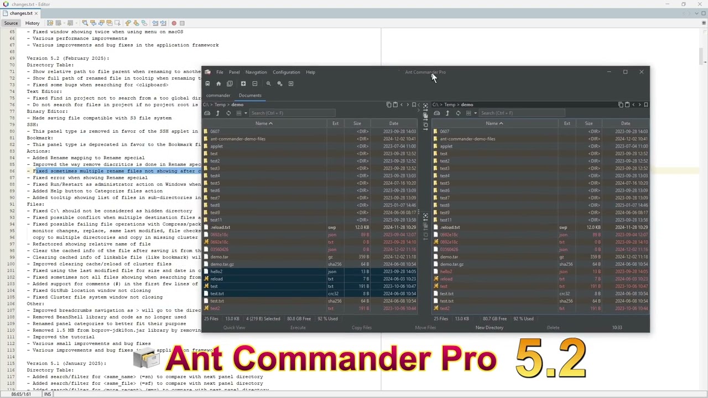Click the plus select icon in Ant Commander toolbar
The width and height of the screenshot is (708, 398).
(243, 83)
